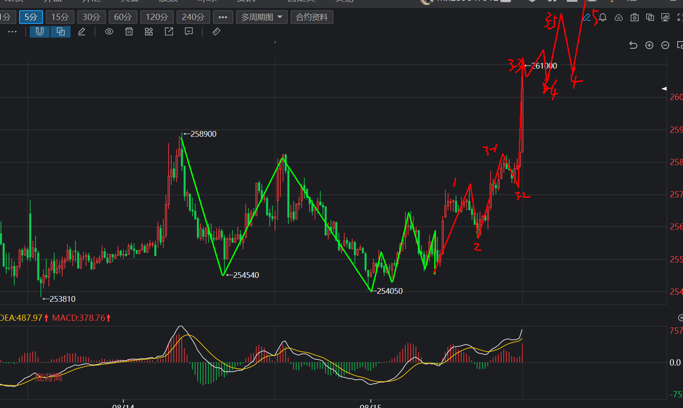Open the cloud sync icon
Screen dimensions: 683x408
tap(619, 17)
